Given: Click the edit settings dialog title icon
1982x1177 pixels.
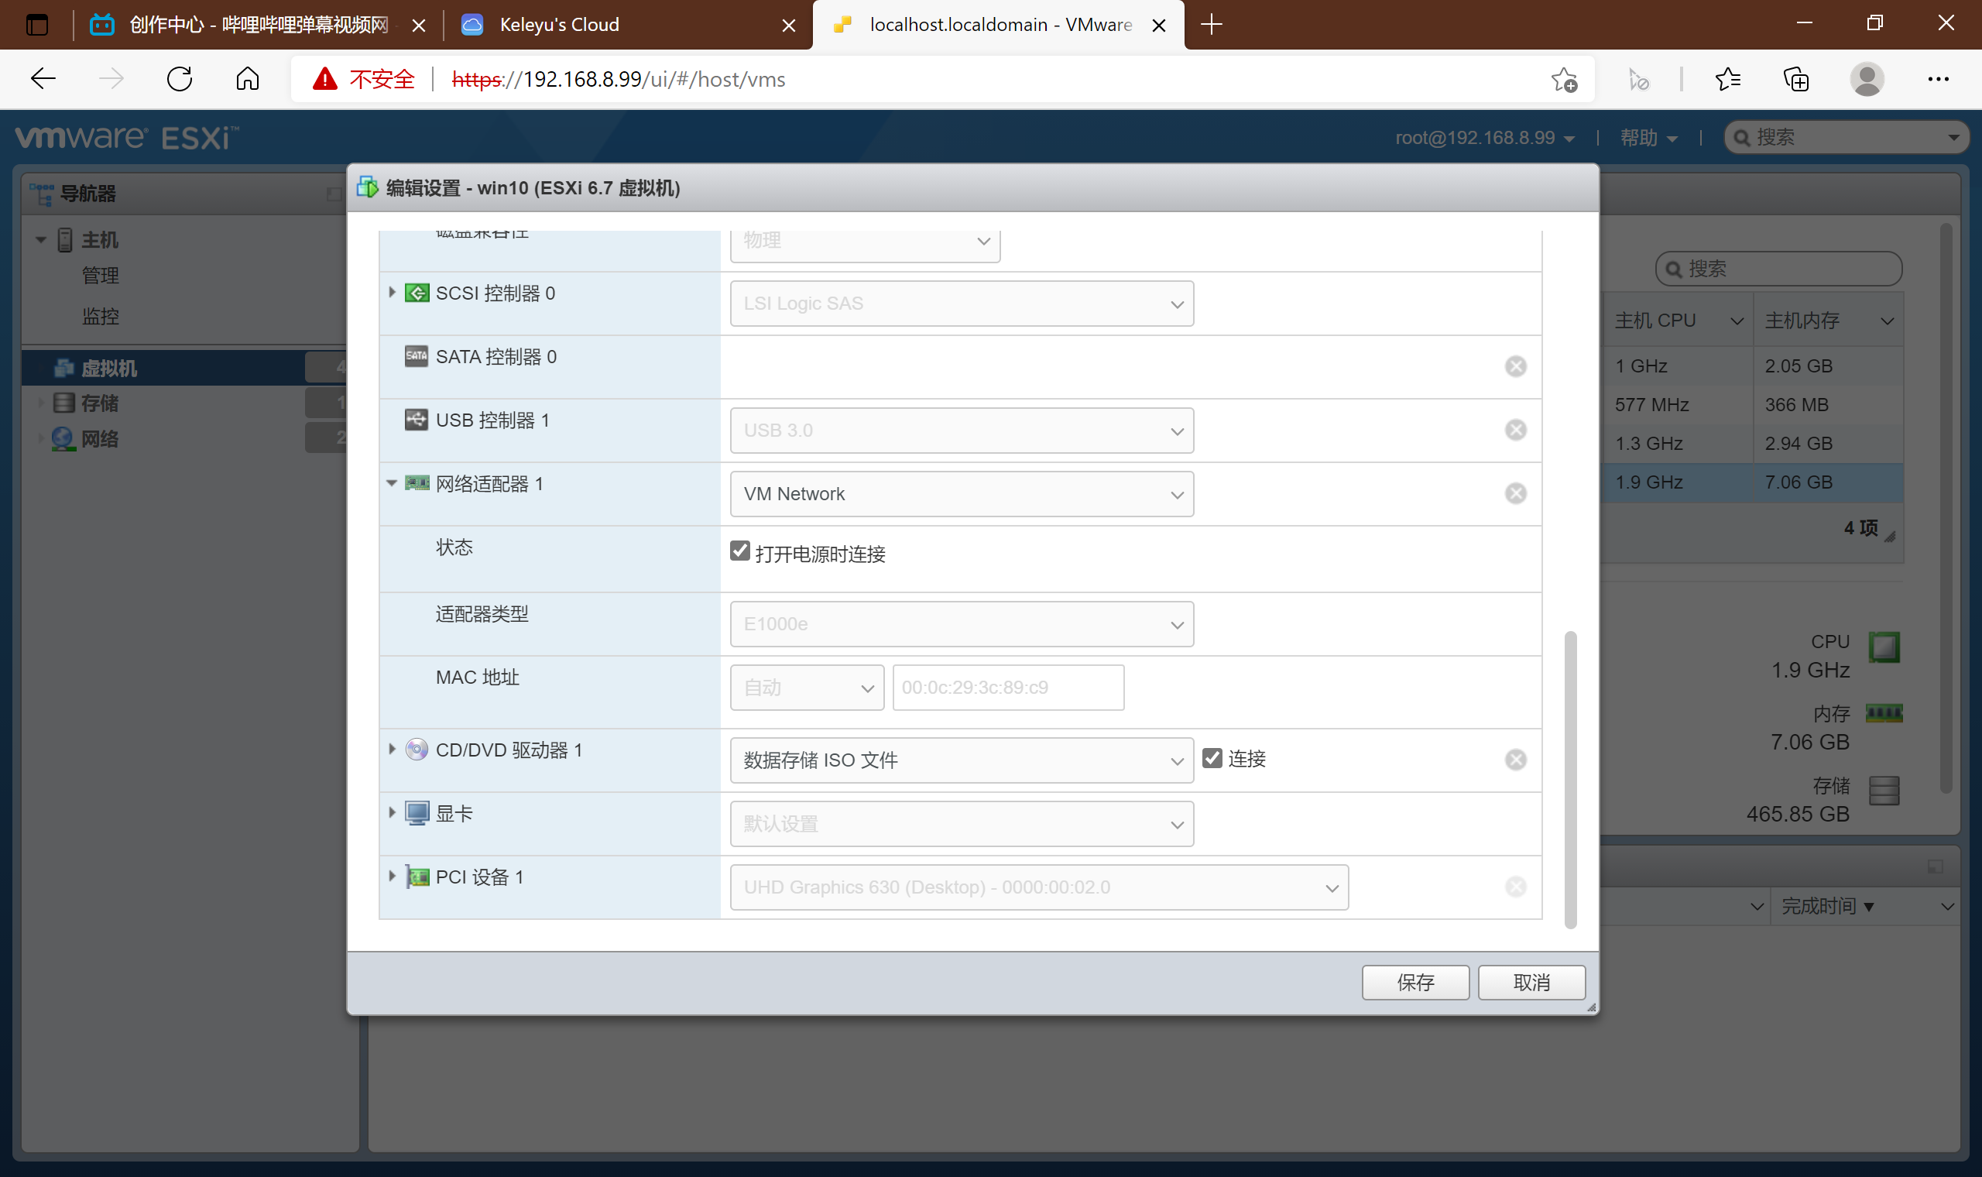Looking at the screenshot, I should [367, 187].
